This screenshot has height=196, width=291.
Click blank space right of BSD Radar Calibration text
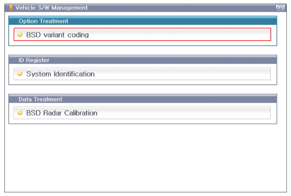[183, 113]
